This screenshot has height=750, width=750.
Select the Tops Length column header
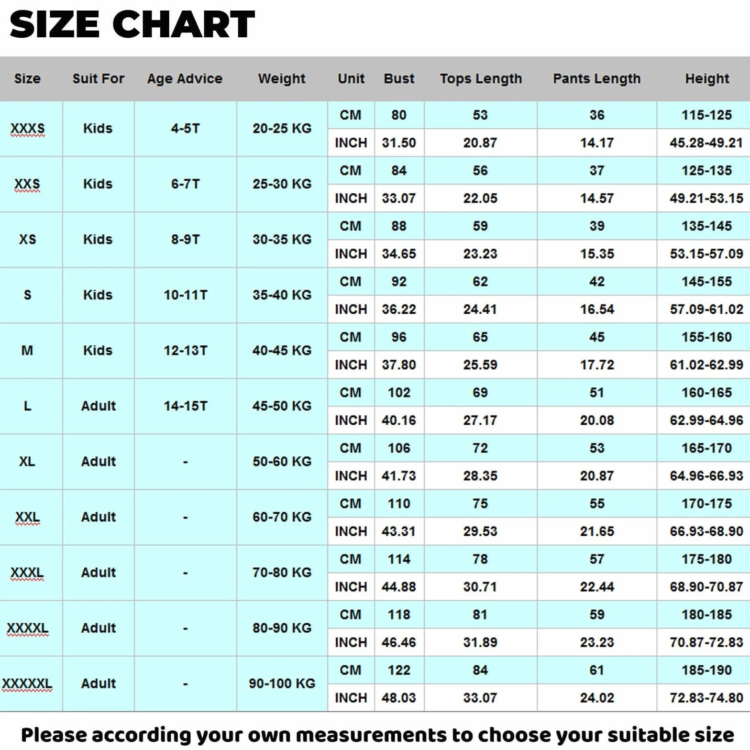[481, 78]
